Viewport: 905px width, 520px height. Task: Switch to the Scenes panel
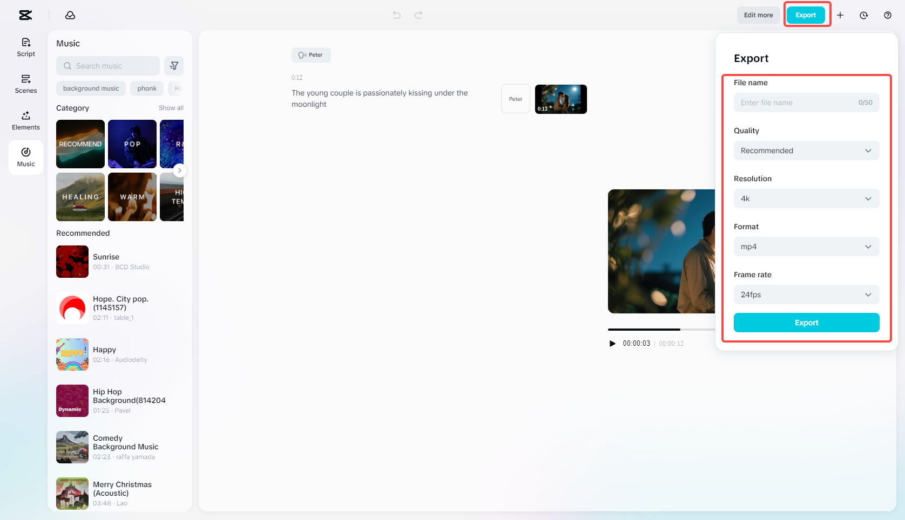[x=25, y=84]
